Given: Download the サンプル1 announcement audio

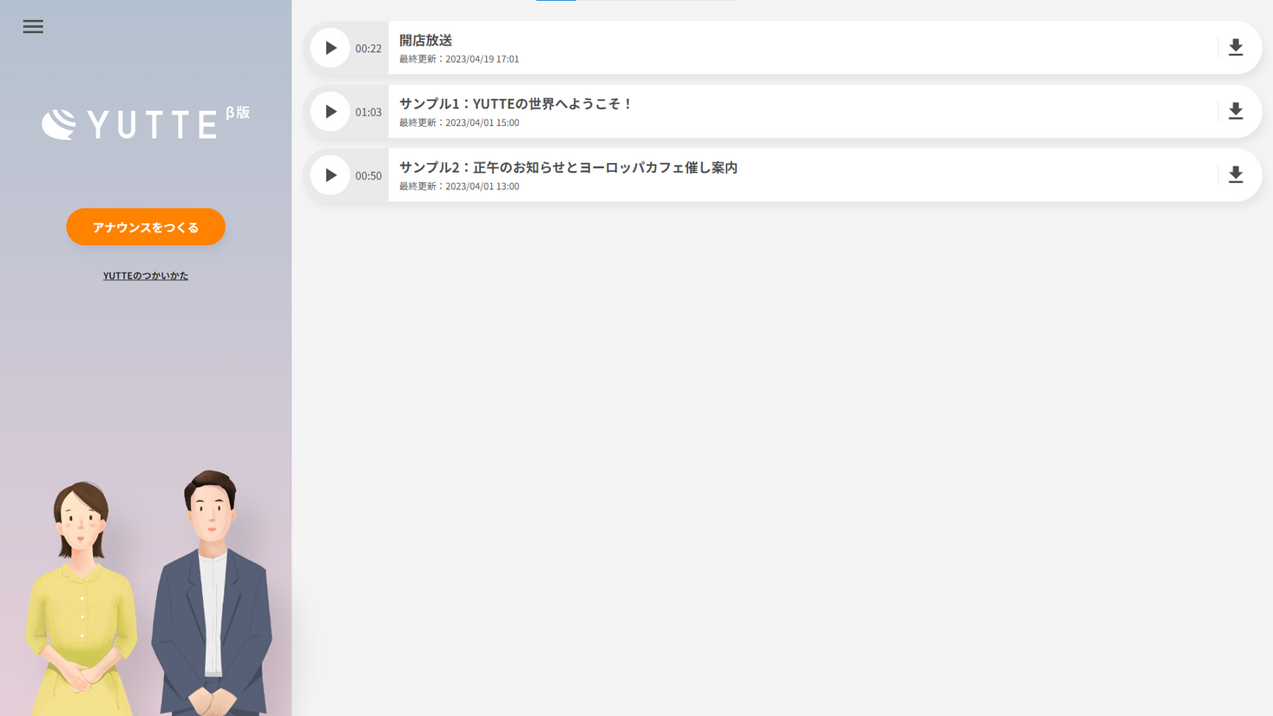Looking at the screenshot, I should [1236, 111].
